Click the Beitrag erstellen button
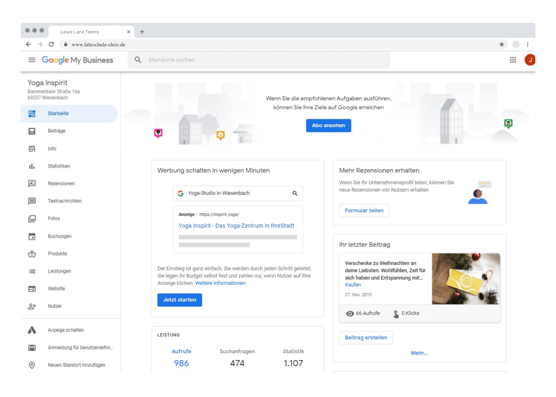The image size is (556, 397). pyautogui.click(x=366, y=338)
